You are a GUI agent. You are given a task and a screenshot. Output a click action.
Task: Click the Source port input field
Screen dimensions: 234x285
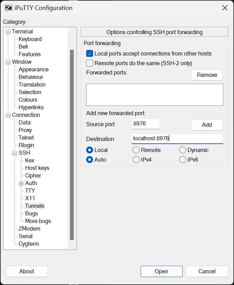point(146,124)
